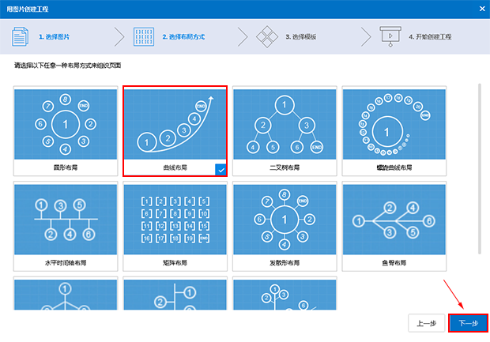Click the diamond template icon for step 3

[267, 37]
